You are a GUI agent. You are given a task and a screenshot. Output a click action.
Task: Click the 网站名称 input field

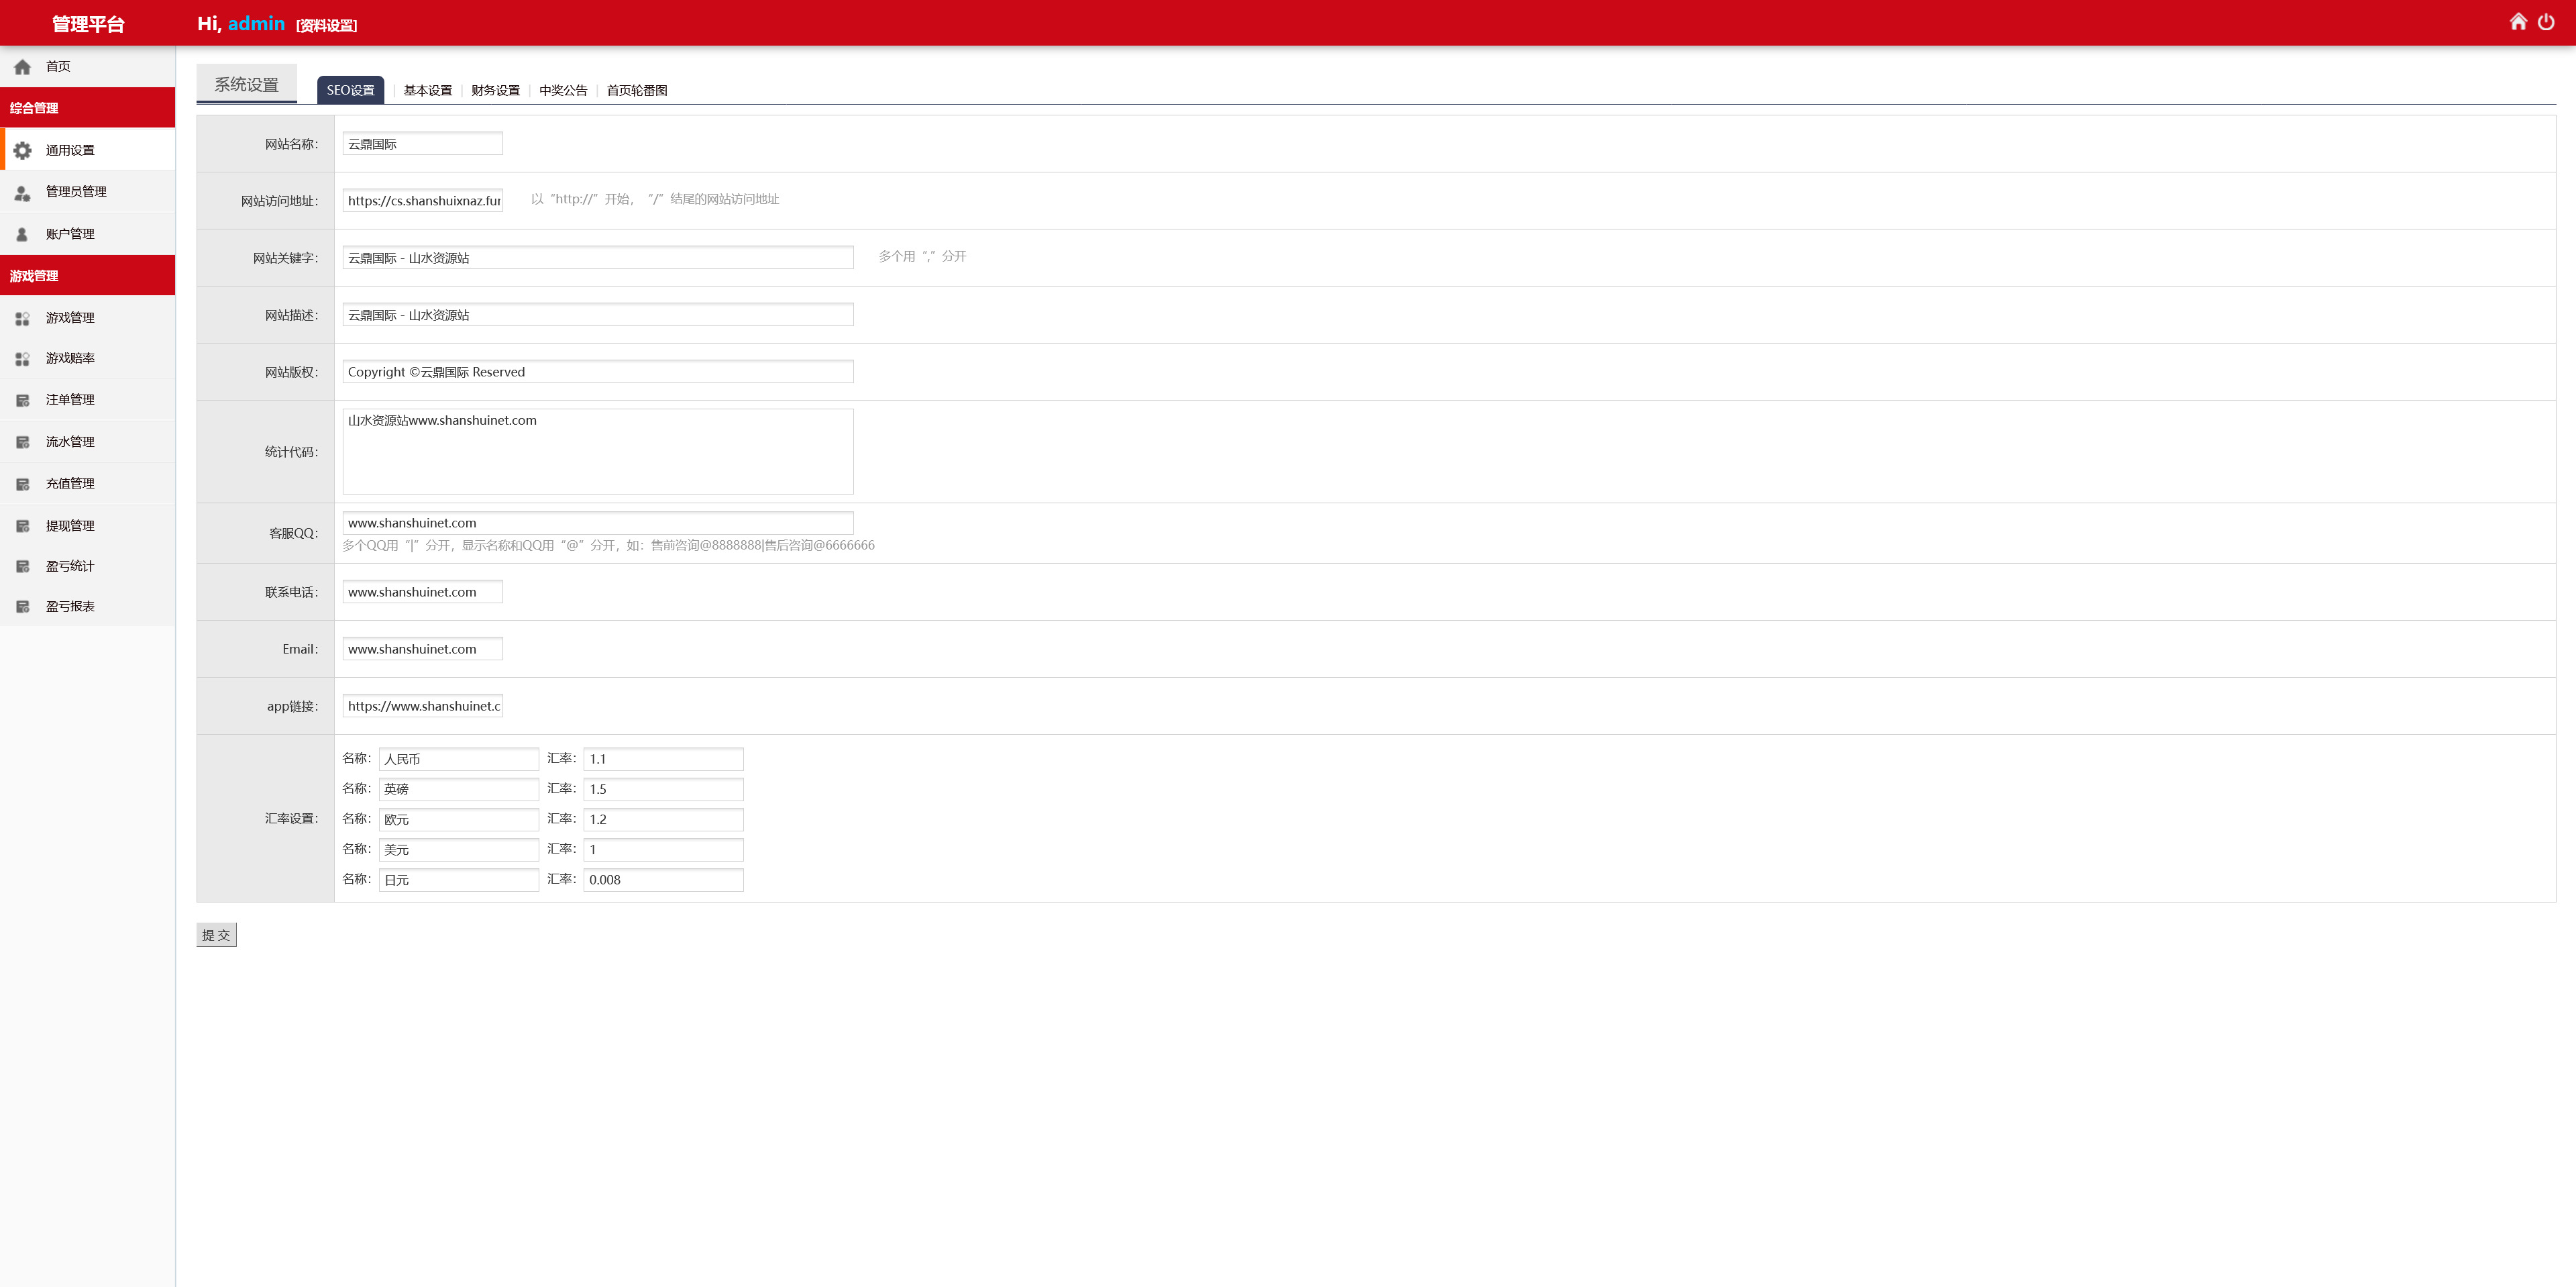422,144
